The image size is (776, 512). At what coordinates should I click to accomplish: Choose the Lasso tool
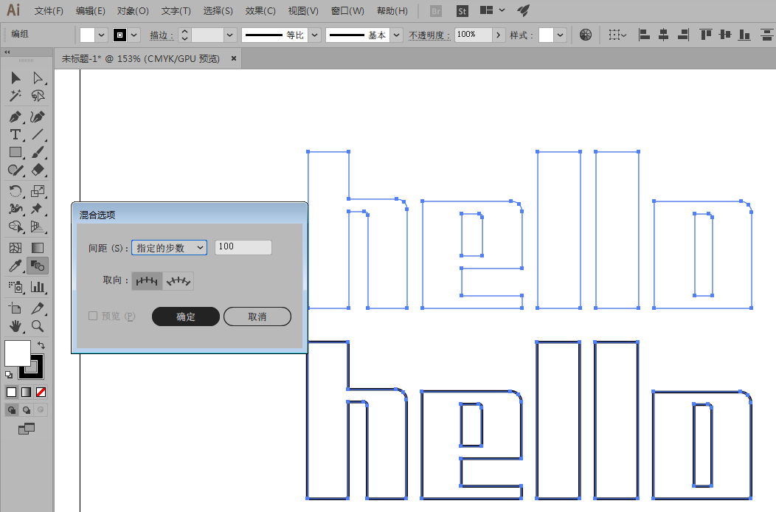(38, 95)
